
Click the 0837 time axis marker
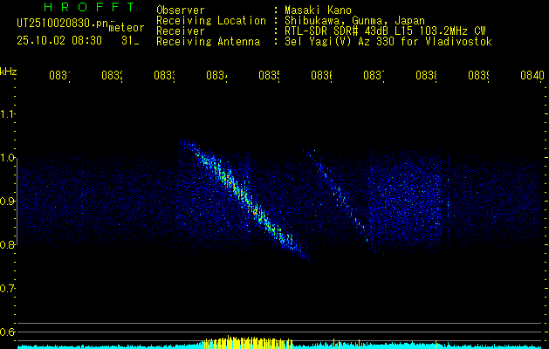374,75
